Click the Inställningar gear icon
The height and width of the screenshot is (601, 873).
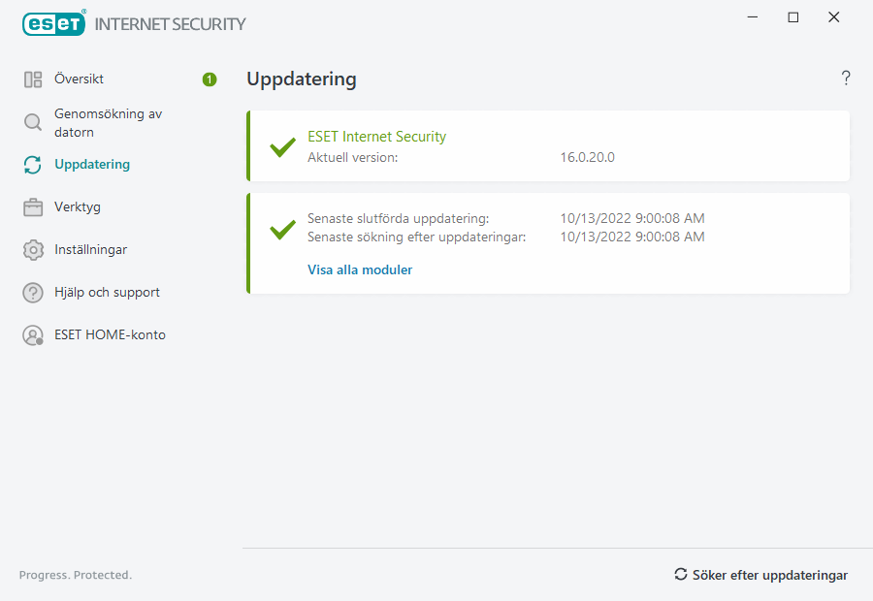33,250
